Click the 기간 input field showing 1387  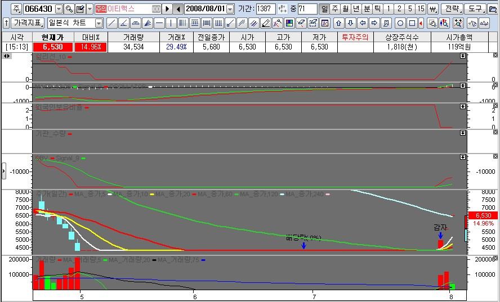tap(265, 9)
